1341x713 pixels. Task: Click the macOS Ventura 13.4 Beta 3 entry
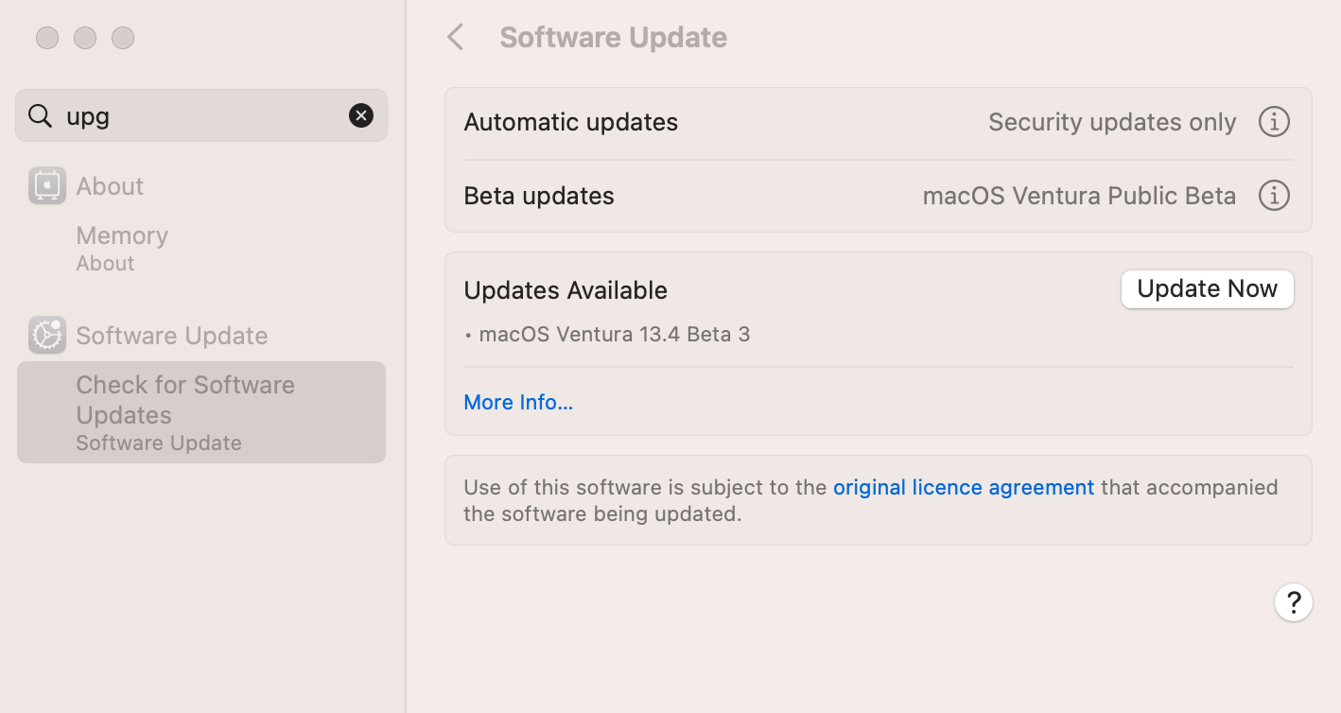point(614,334)
